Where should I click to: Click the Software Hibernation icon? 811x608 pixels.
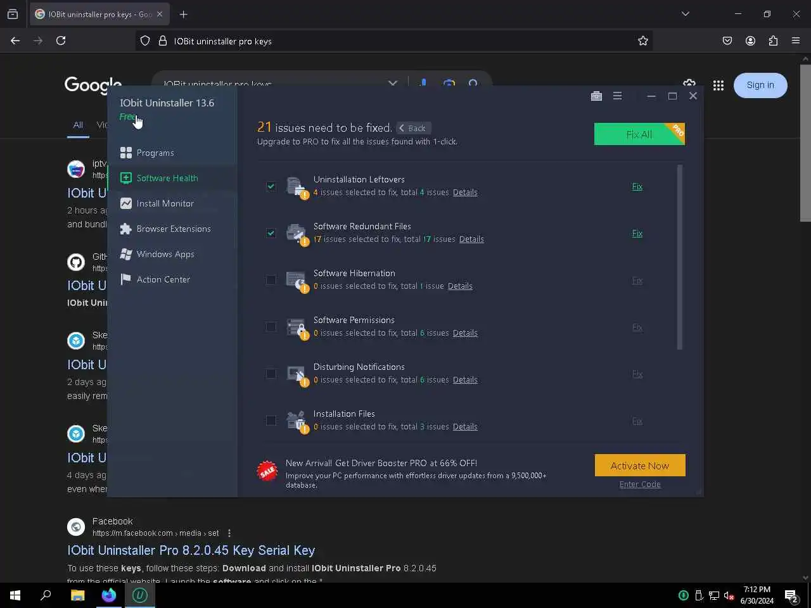[297, 281]
